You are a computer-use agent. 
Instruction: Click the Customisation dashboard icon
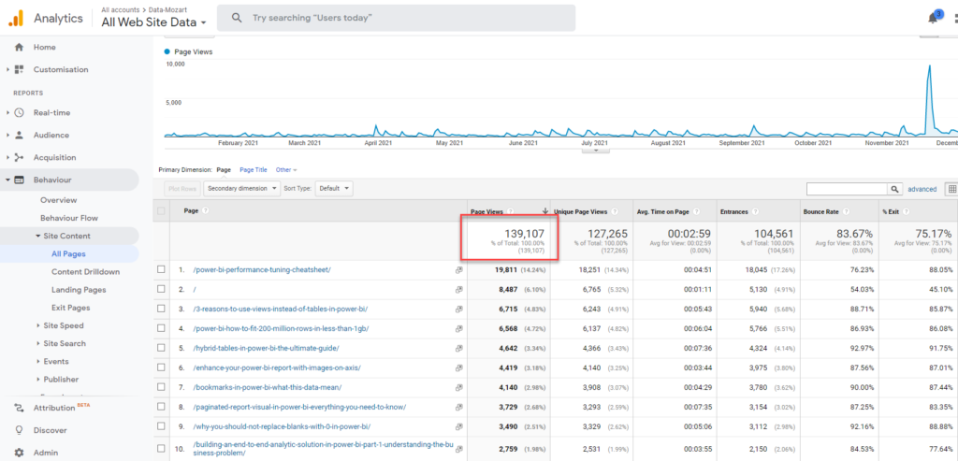coord(19,69)
